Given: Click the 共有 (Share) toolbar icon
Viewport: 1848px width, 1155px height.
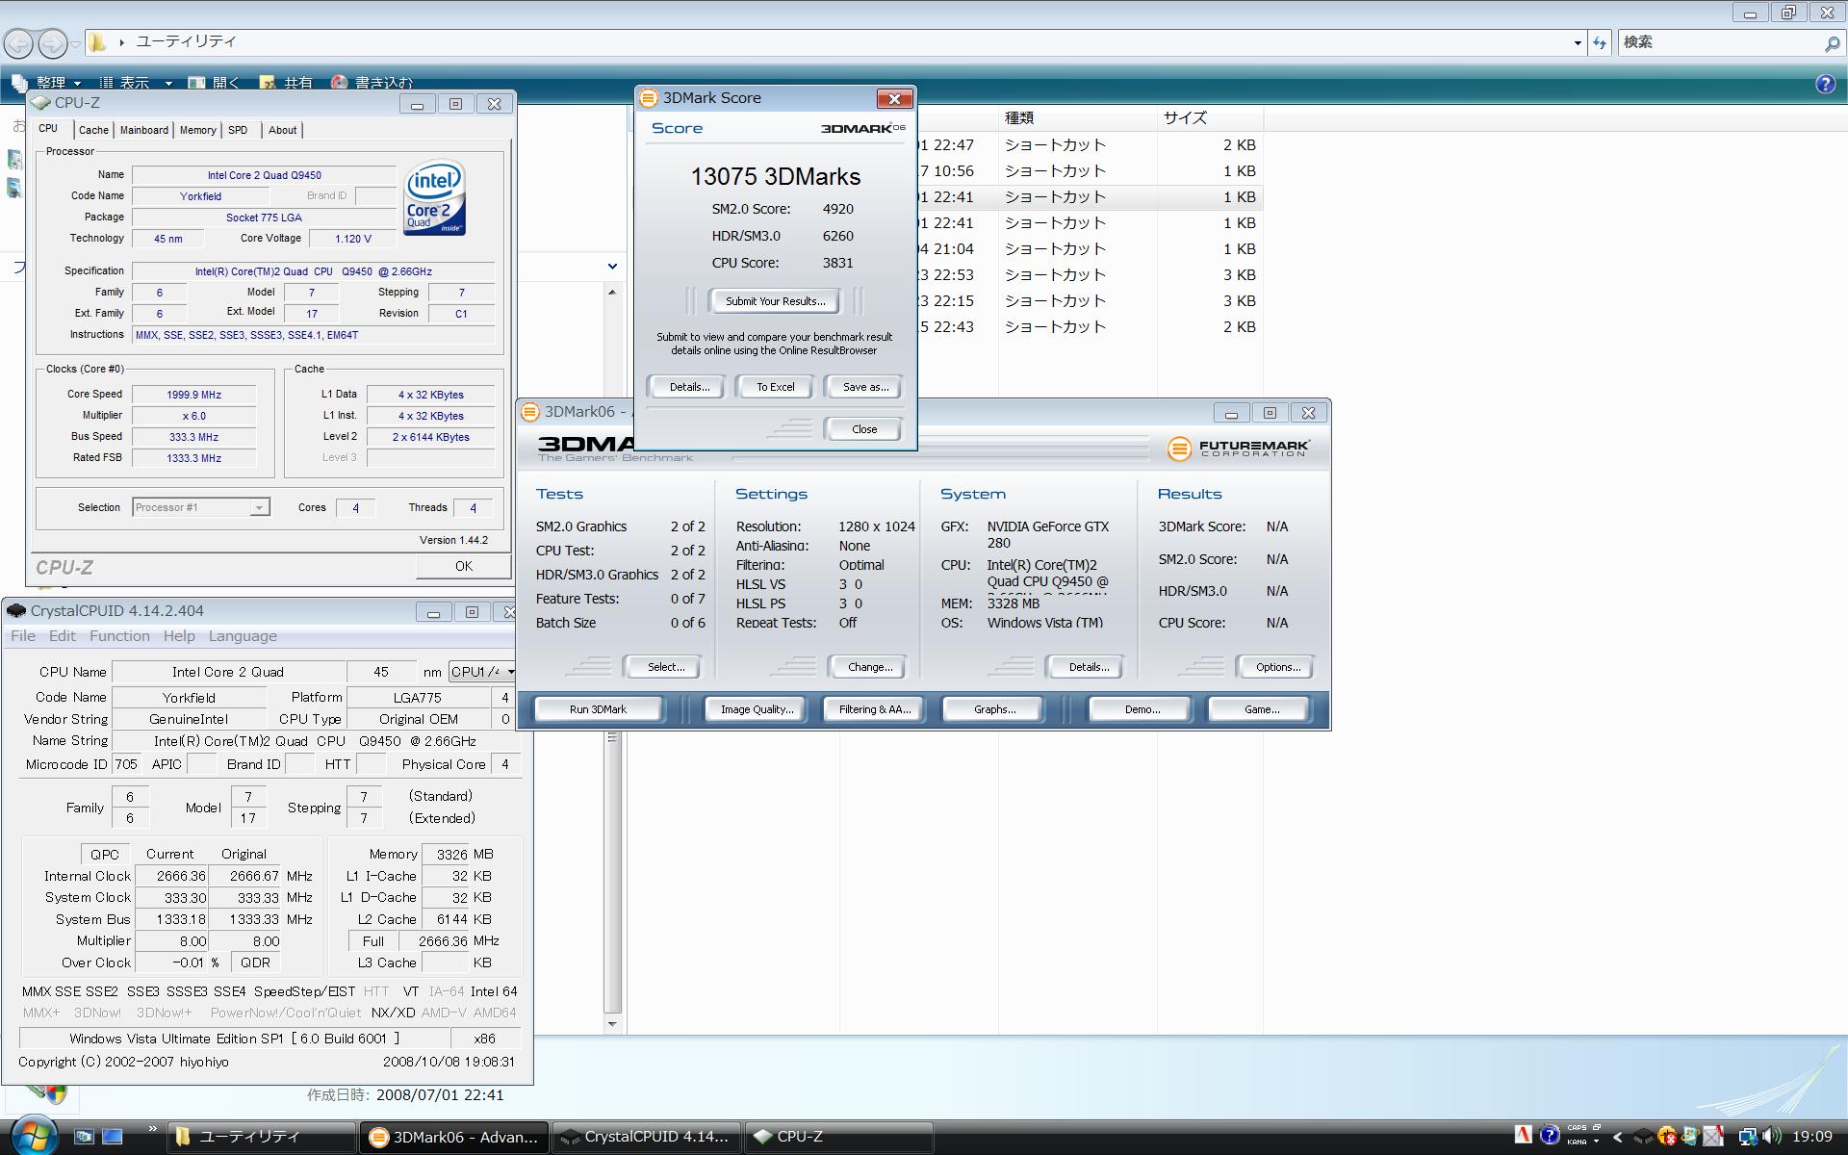Looking at the screenshot, I should pos(268,84).
